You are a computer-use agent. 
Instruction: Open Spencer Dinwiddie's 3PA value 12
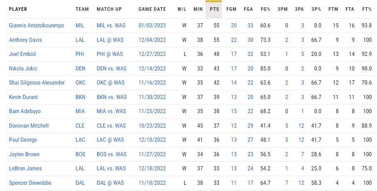tap(301, 183)
